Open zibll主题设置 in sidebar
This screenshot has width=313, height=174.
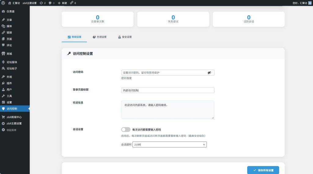(15, 124)
